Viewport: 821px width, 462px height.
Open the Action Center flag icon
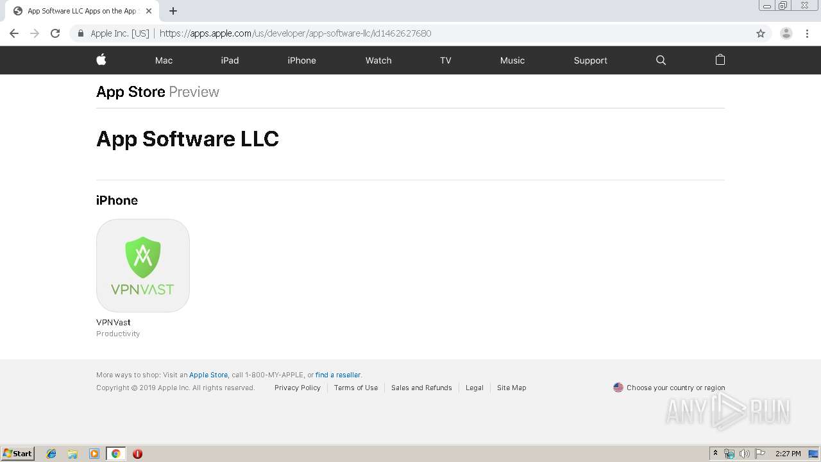760,454
